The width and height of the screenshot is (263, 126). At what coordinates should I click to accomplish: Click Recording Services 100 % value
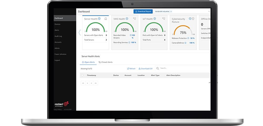[x=134, y=43]
